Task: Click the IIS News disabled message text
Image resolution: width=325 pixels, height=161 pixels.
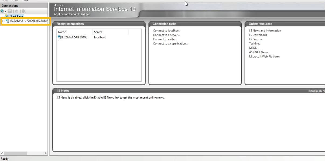Action: pyautogui.click(x=111, y=97)
